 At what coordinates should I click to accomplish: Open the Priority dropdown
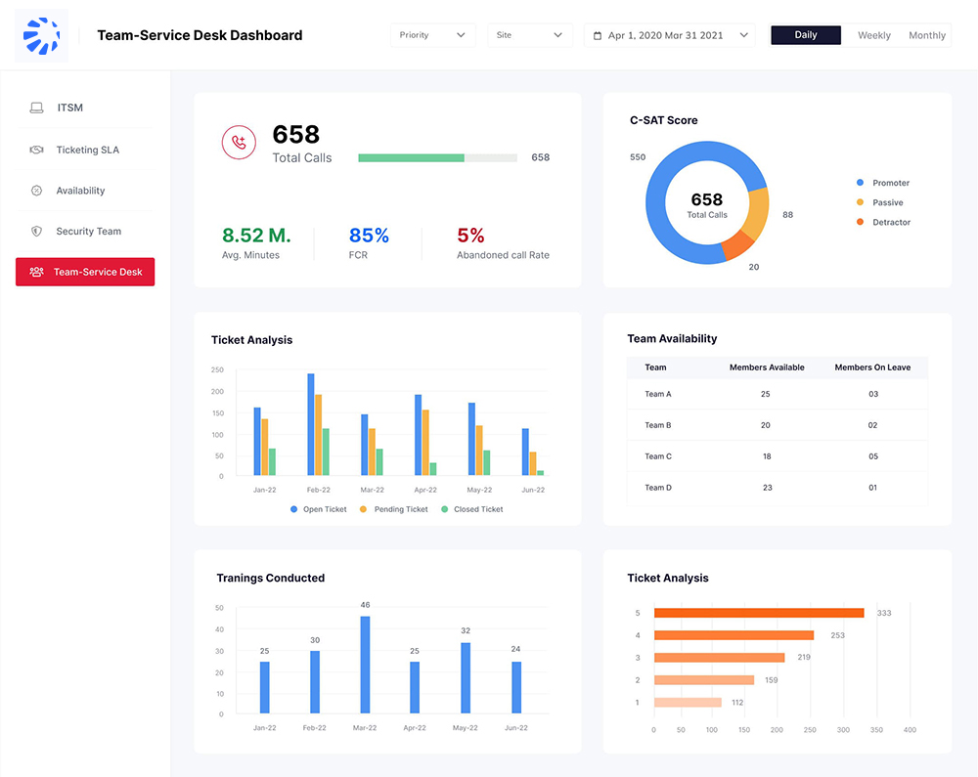[x=432, y=35]
